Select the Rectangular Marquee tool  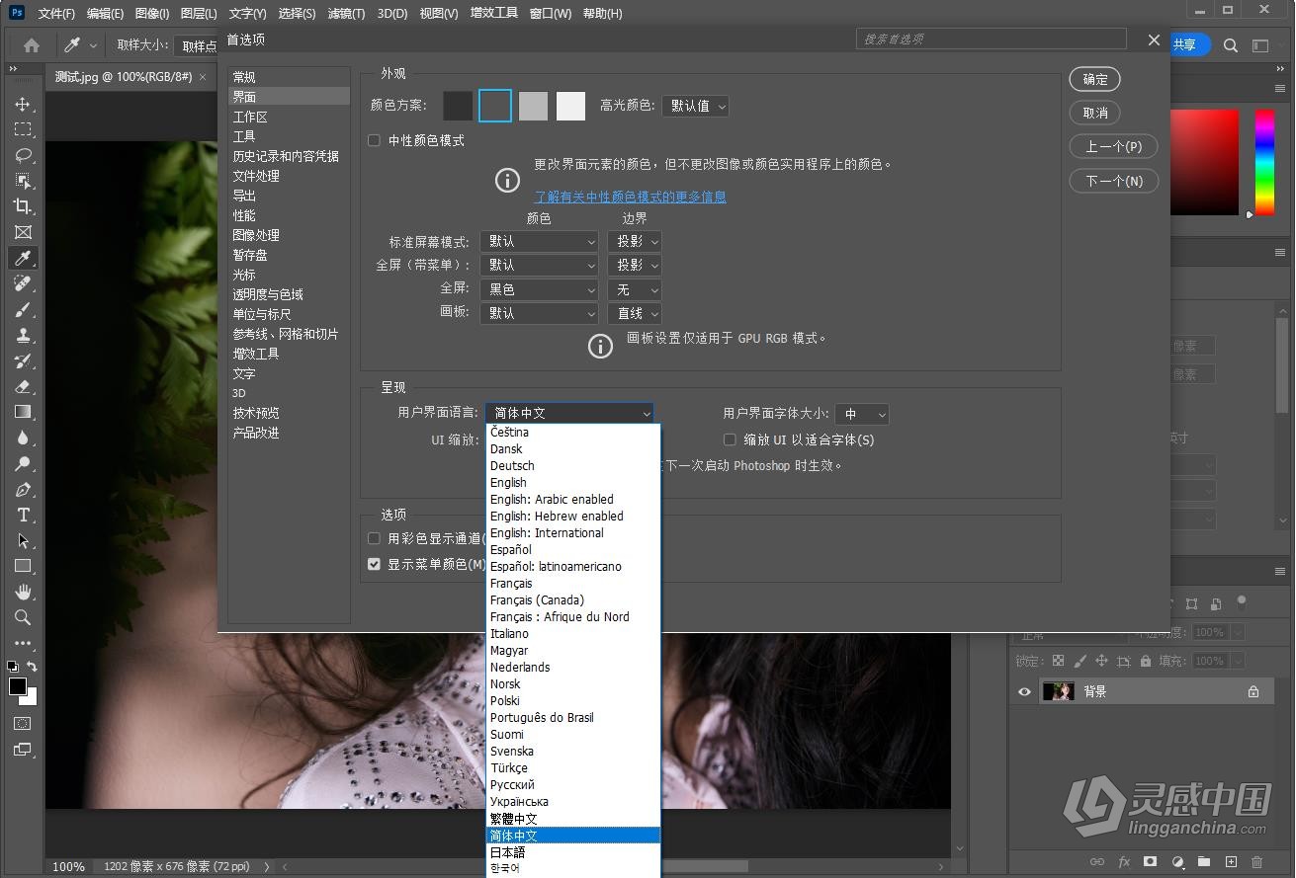(23, 129)
